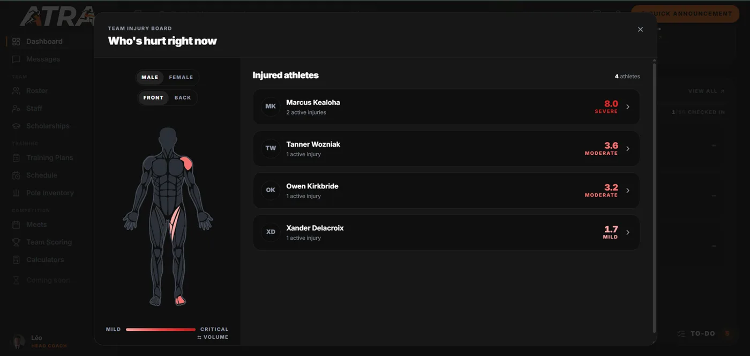Click the Roster people icon

click(x=16, y=90)
